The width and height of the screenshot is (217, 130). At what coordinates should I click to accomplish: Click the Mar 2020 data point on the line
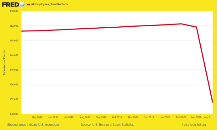pos(196,27)
